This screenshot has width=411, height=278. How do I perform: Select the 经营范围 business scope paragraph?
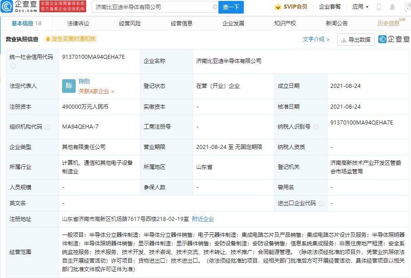tap(233, 252)
